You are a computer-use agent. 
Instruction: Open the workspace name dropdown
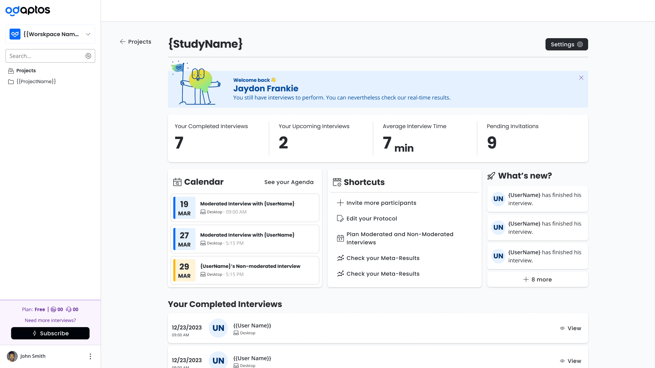(x=50, y=34)
